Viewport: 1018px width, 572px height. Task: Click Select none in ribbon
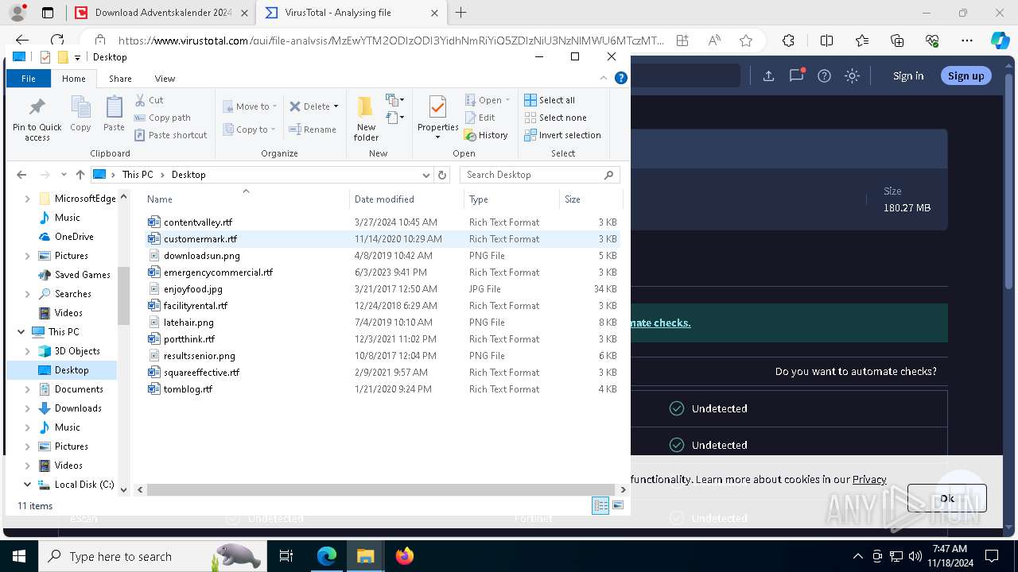coord(555,118)
